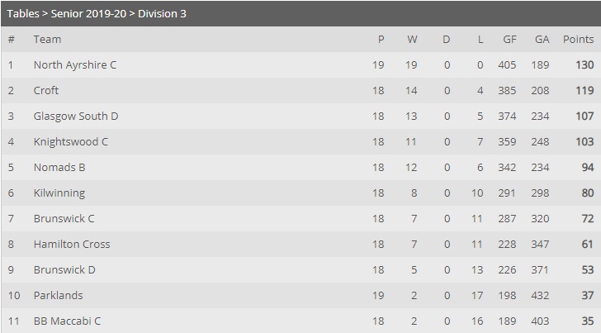Open the Glasgow South D team
This screenshot has width=601, height=333.
tap(76, 117)
